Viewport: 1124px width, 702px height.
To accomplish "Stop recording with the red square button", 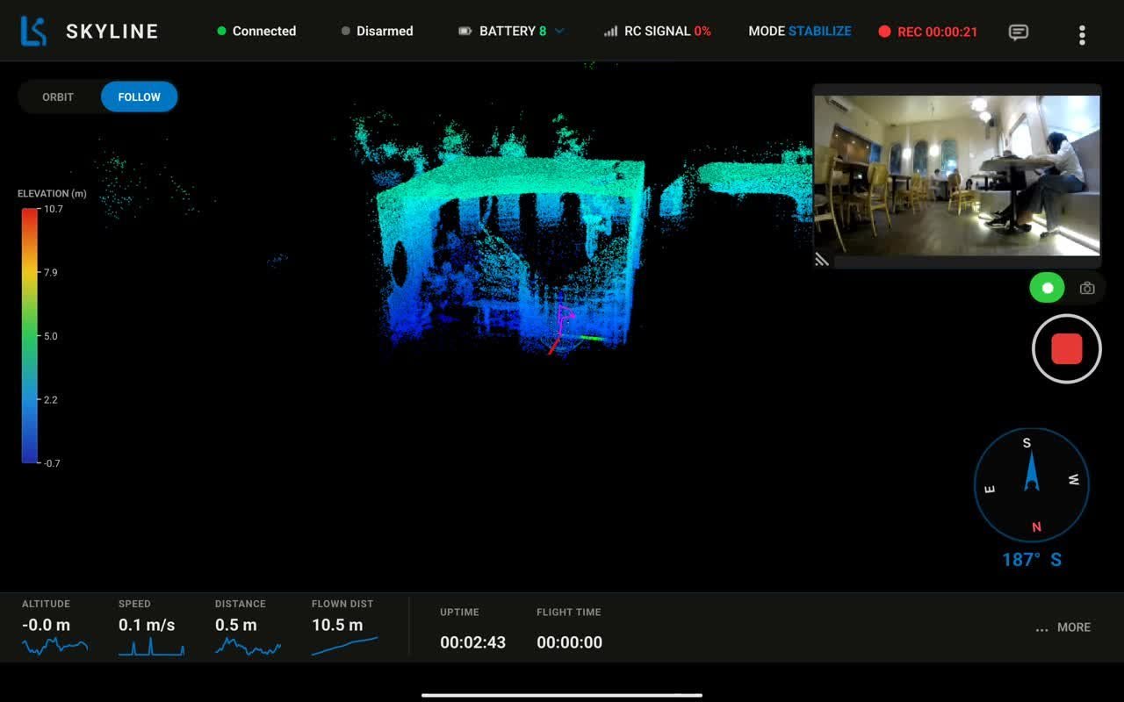I will pyautogui.click(x=1067, y=348).
